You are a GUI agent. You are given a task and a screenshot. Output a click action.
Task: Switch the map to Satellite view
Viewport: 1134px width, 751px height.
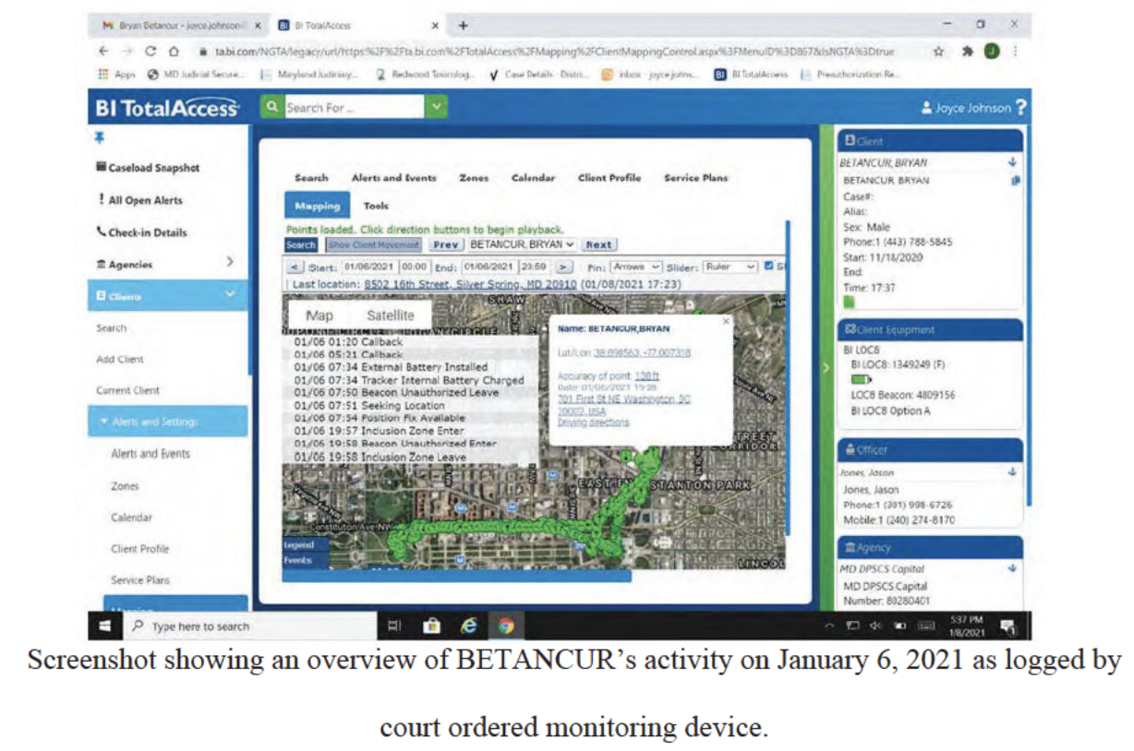[391, 316]
